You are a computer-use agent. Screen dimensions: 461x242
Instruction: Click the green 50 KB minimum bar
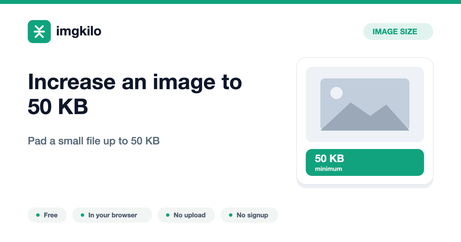pos(365,162)
